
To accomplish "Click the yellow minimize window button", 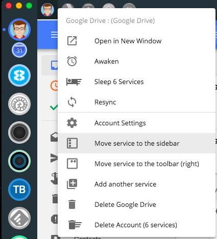I will tap(19, 6).
